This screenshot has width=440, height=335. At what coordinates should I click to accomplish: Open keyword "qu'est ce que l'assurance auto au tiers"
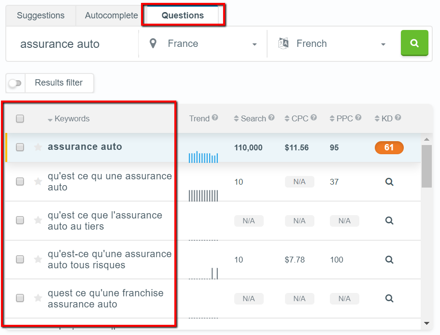(x=105, y=220)
